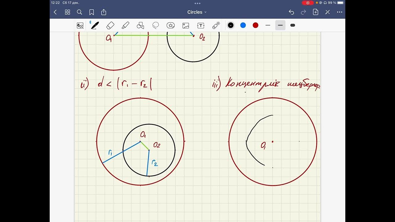
Task: Select the Lasso selection tool
Action: (156, 25)
